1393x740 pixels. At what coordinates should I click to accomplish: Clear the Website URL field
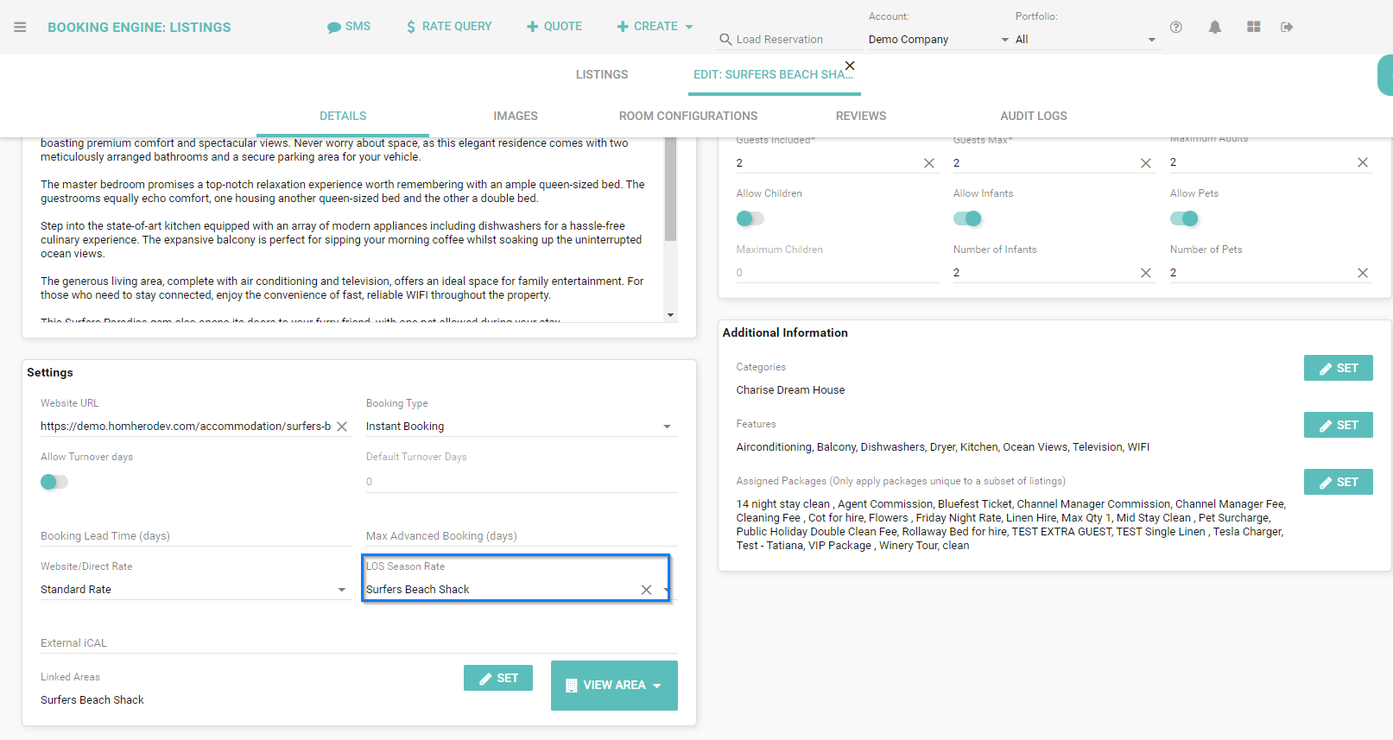click(342, 427)
